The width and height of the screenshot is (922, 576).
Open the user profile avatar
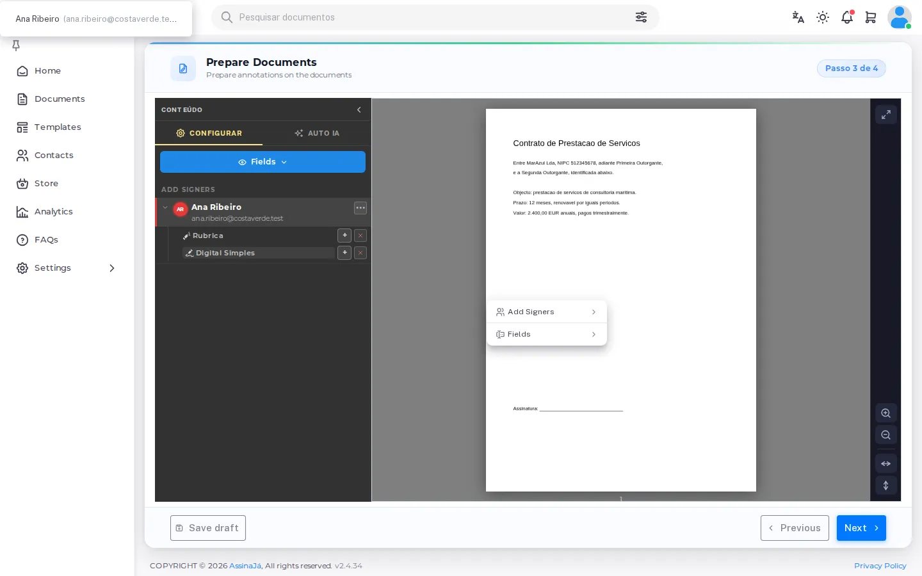(x=900, y=17)
